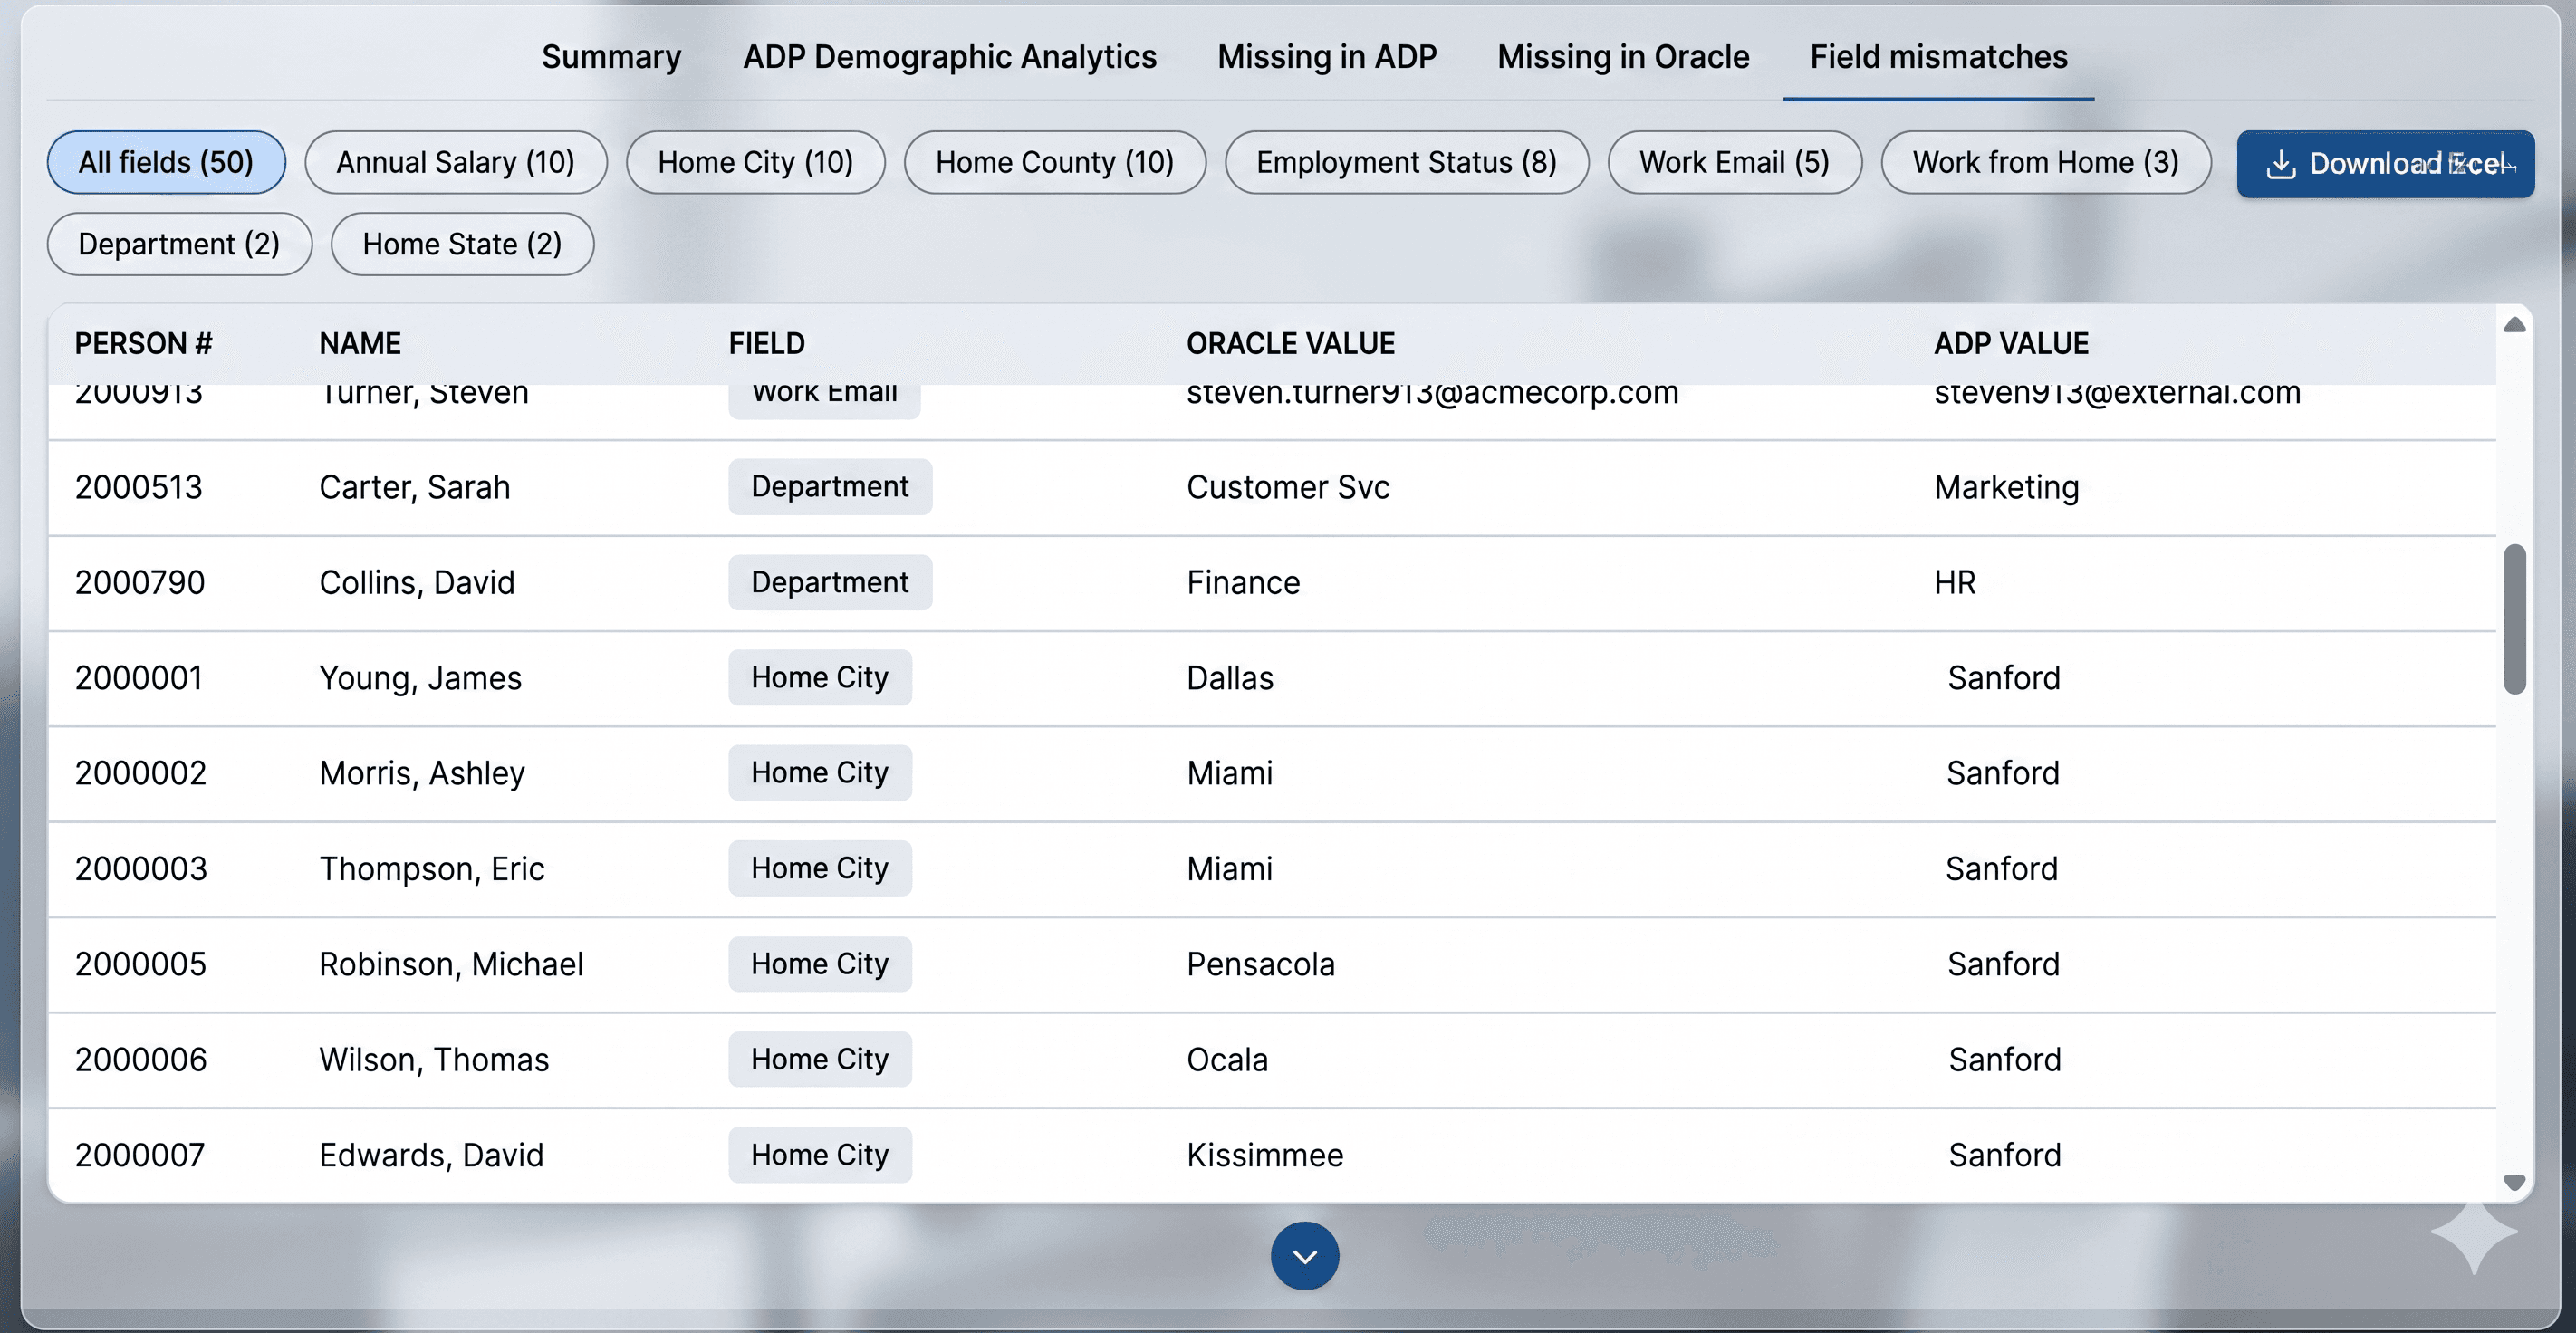The image size is (2576, 1333).
Task: Click person number 2000003
Action: (x=141, y=869)
